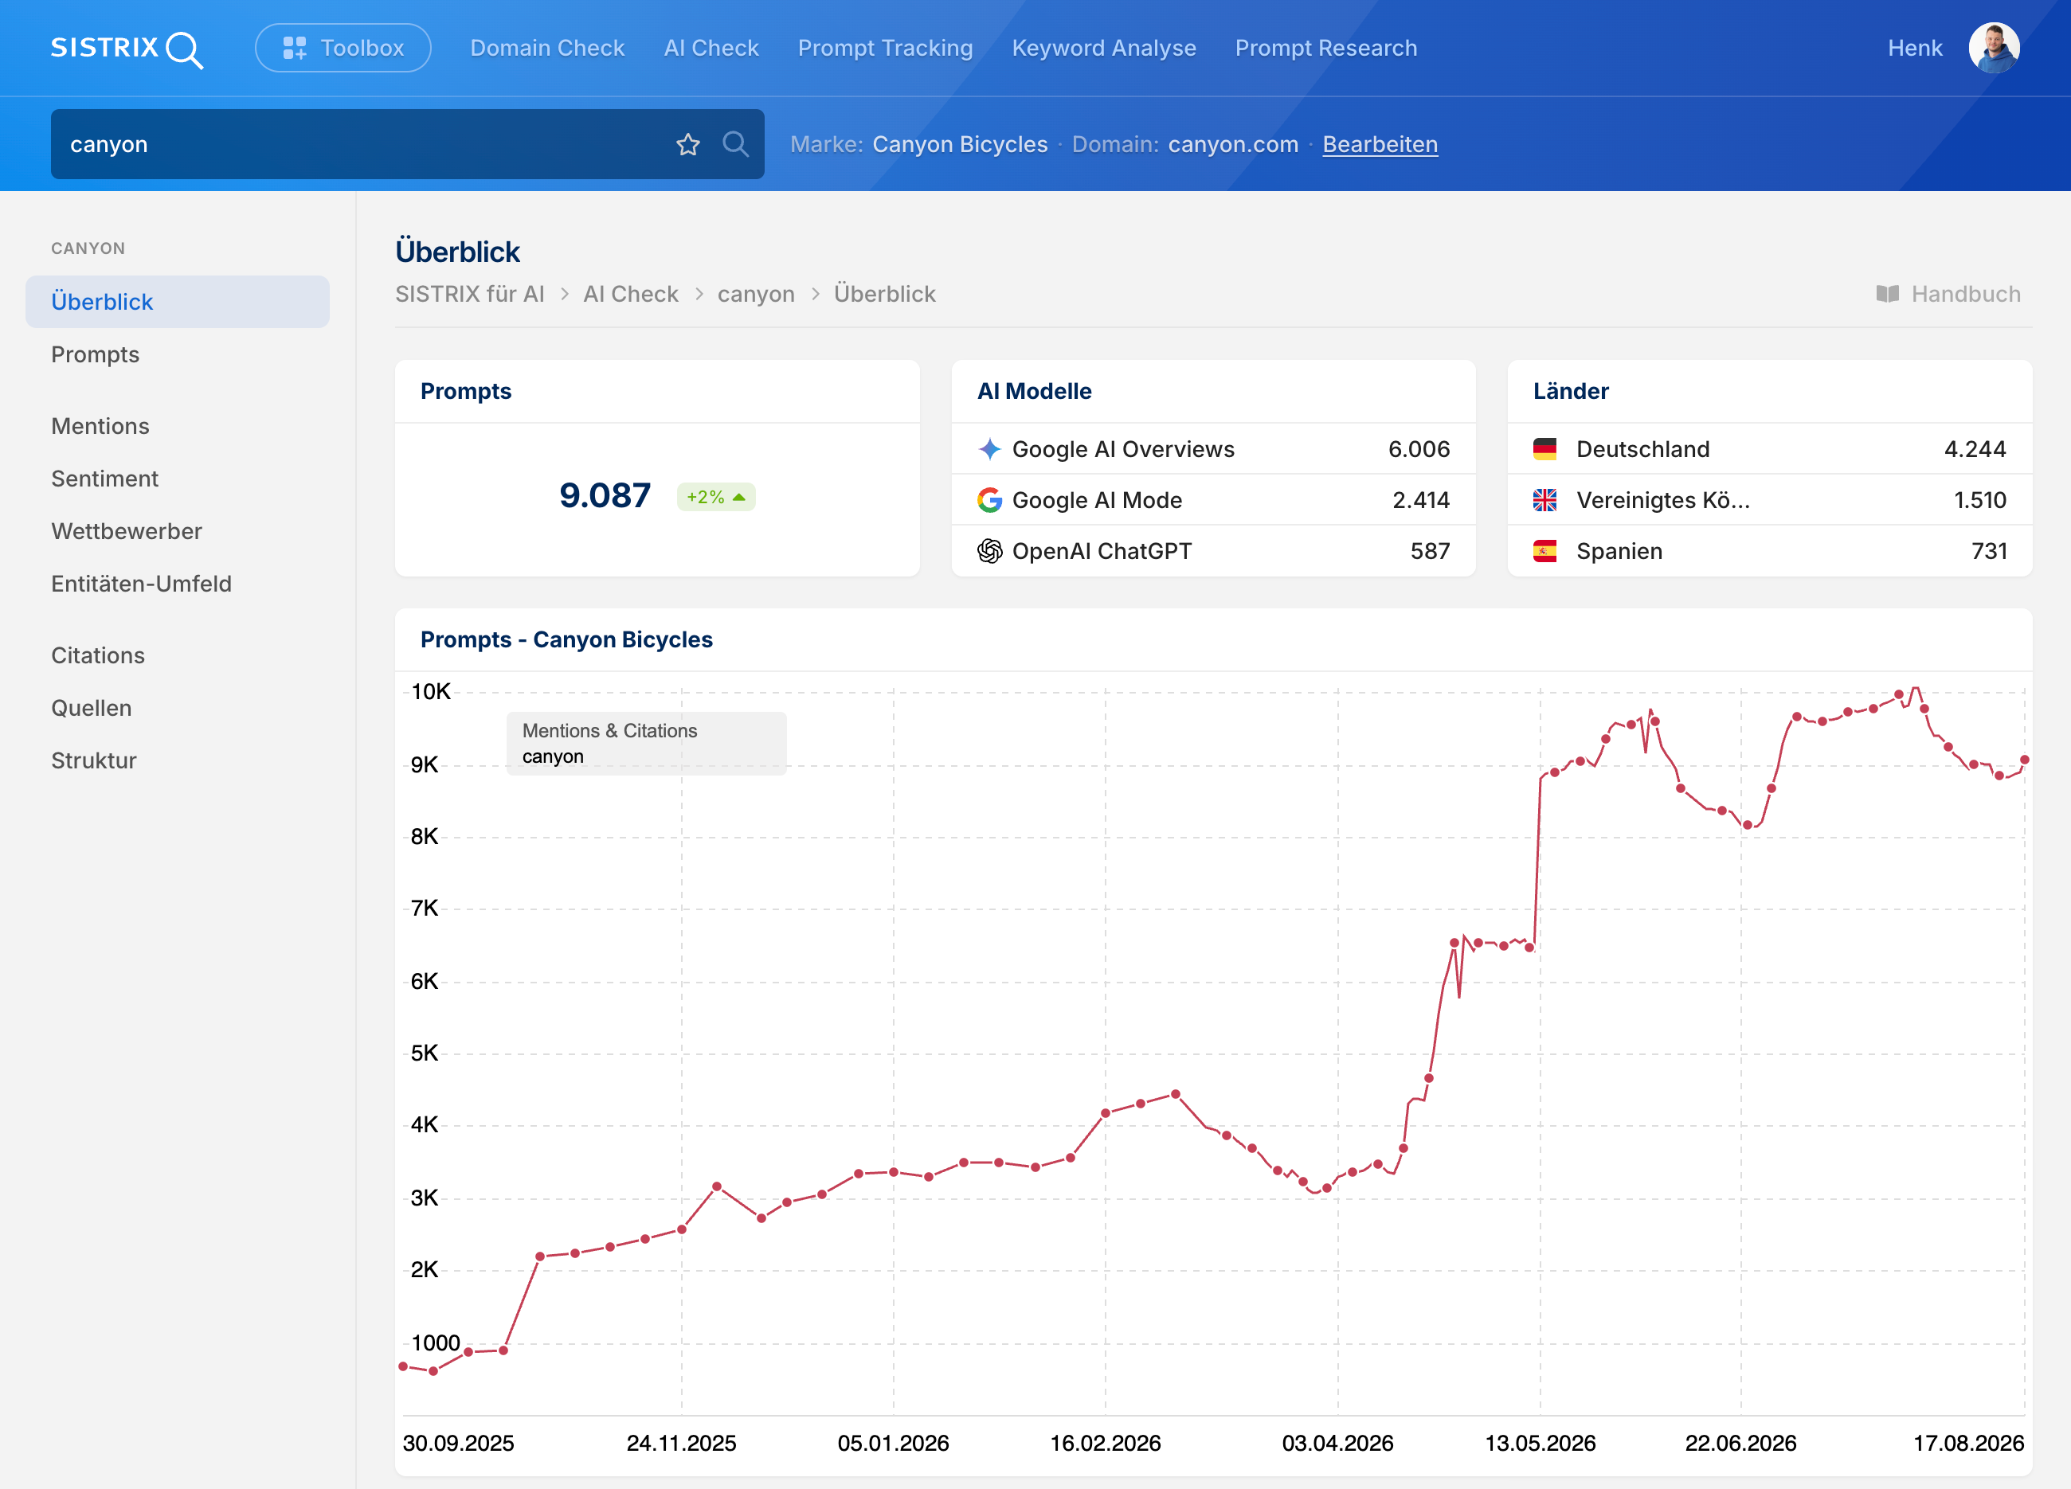2071x1489 pixels.
Task: Select Überblick in the sidebar
Action: (177, 303)
